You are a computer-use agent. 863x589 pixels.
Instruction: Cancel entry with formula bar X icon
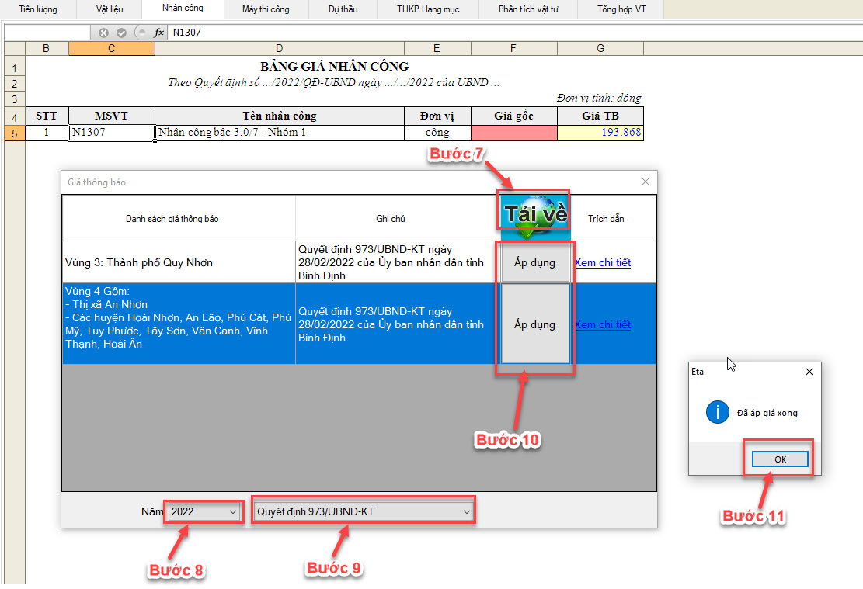(103, 33)
